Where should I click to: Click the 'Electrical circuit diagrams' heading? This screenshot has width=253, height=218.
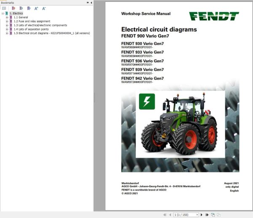coord(159,30)
